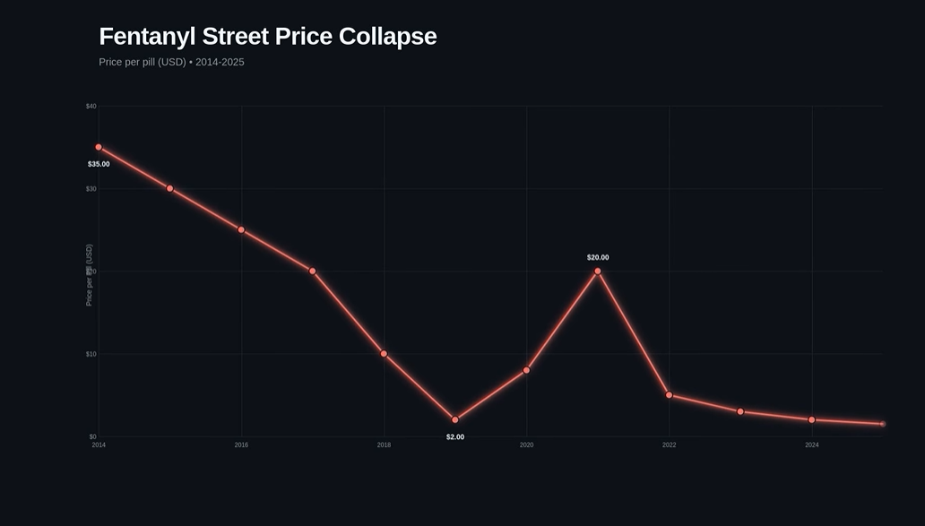The height and width of the screenshot is (526, 925).
Task: Click the 2020 data point marker
Action: (x=526, y=370)
